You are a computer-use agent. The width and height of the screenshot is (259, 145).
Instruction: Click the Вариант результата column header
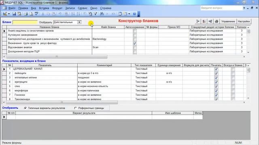point(84,113)
